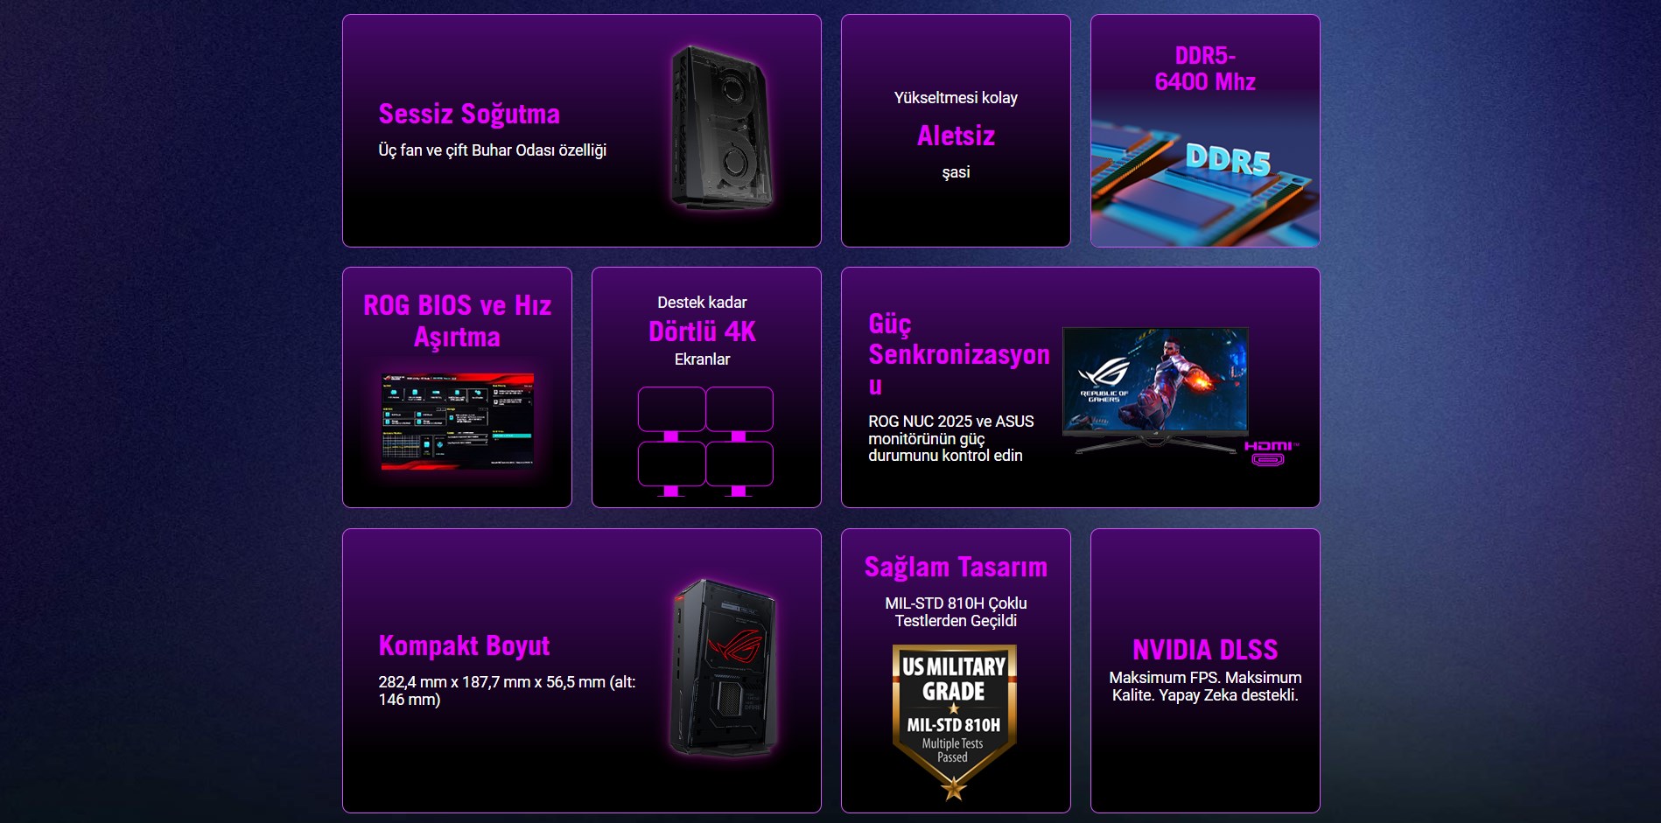The width and height of the screenshot is (1661, 823).
Task: Click the Kompakt Boyut heading
Action: coord(464,645)
